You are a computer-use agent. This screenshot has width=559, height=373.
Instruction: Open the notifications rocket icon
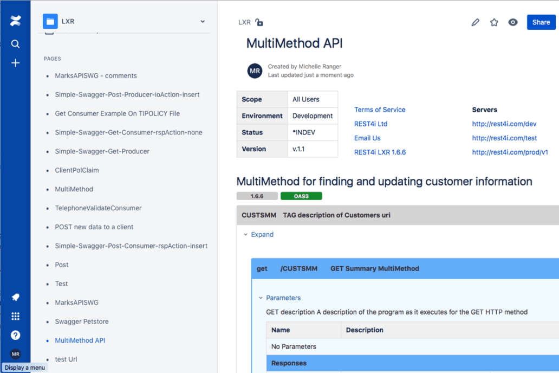[15, 297]
